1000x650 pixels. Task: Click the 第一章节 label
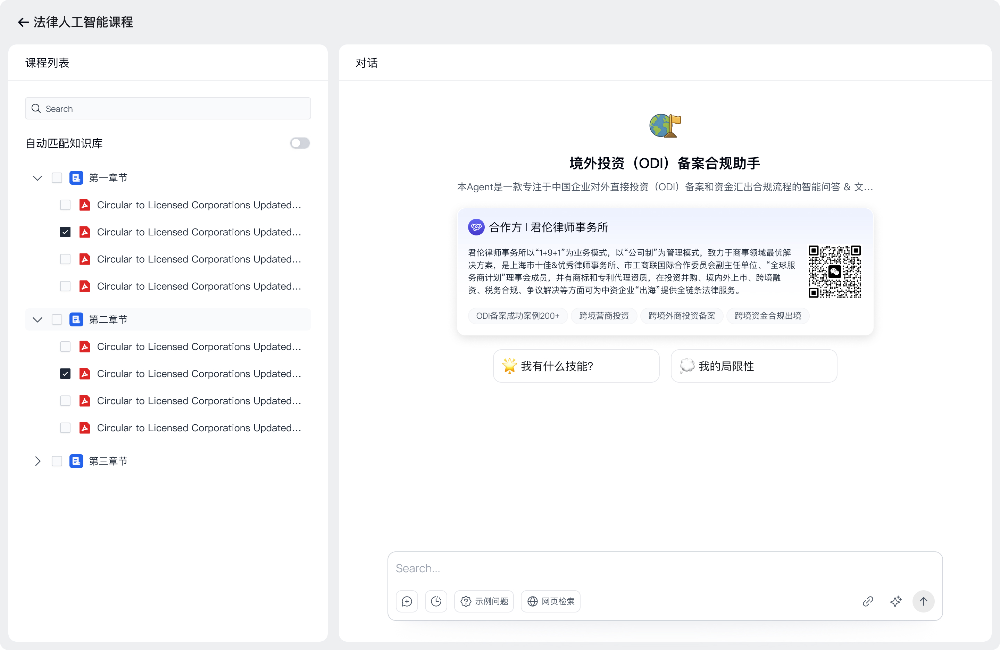pos(108,178)
